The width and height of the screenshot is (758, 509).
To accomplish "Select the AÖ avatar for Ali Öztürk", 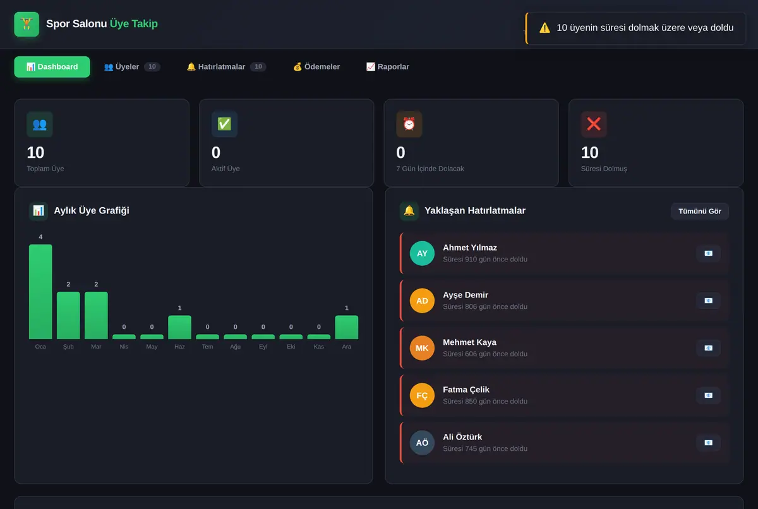I will pos(422,443).
